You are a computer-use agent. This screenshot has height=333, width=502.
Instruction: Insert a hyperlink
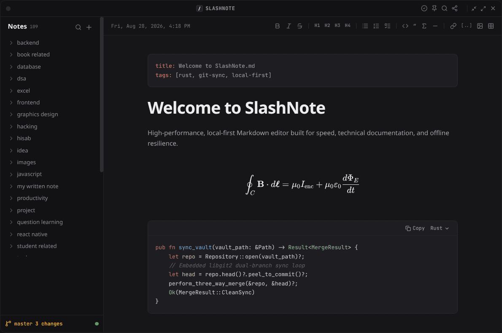tap(453, 26)
